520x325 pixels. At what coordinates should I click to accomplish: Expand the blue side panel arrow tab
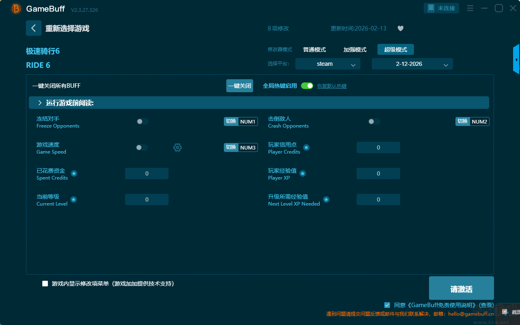[516, 59]
